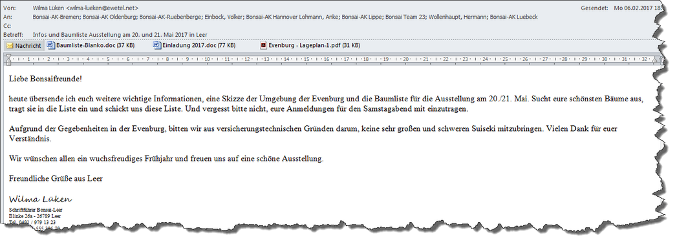Select recipient Wollenhaupt, Hermann
677x244 pixels.
coord(458,17)
